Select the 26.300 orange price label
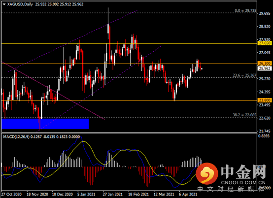 (x=265, y=64)
